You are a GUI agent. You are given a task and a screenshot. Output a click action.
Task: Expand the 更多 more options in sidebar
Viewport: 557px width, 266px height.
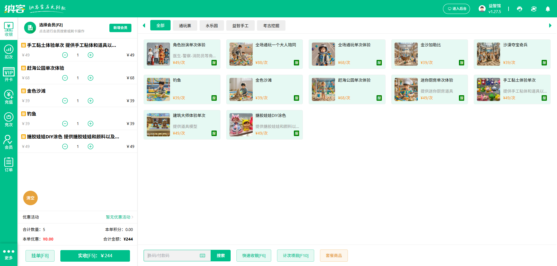point(9,254)
